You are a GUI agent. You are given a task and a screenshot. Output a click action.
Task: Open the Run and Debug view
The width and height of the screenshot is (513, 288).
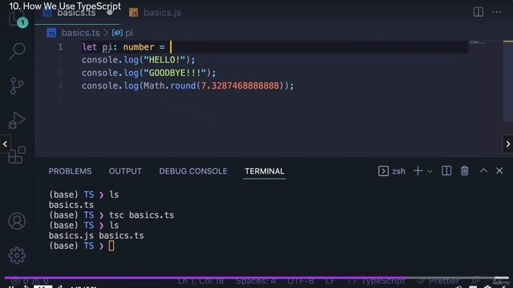point(17,121)
